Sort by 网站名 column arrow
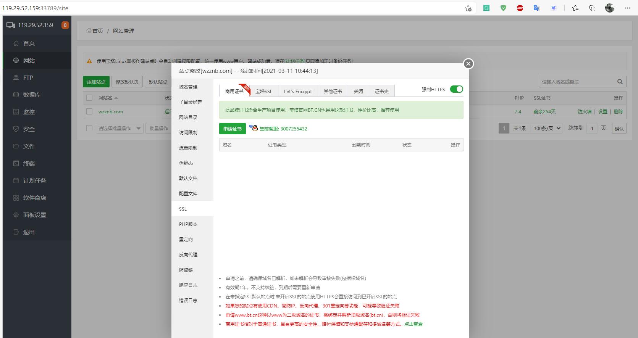 (116, 98)
